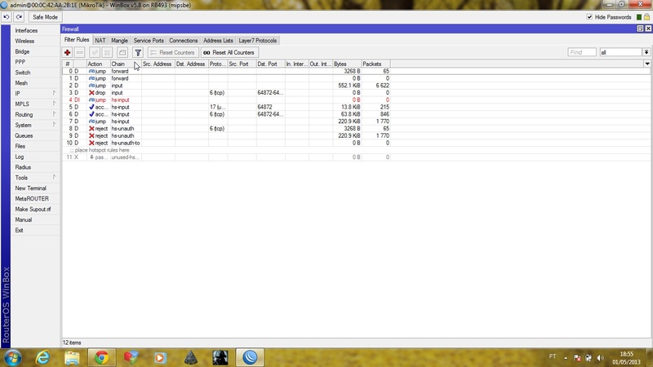The height and width of the screenshot is (367, 653).
Task: Click Reset Counters button
Action: click(x=173, y=52)
